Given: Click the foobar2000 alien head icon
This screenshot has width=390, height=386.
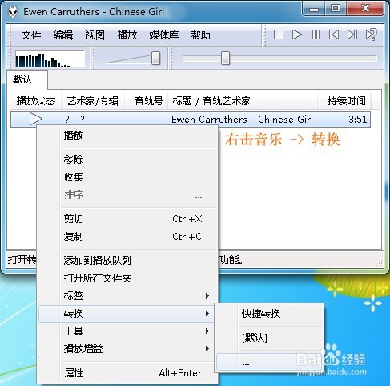Looking at the screenshot, I should point(12,12).
